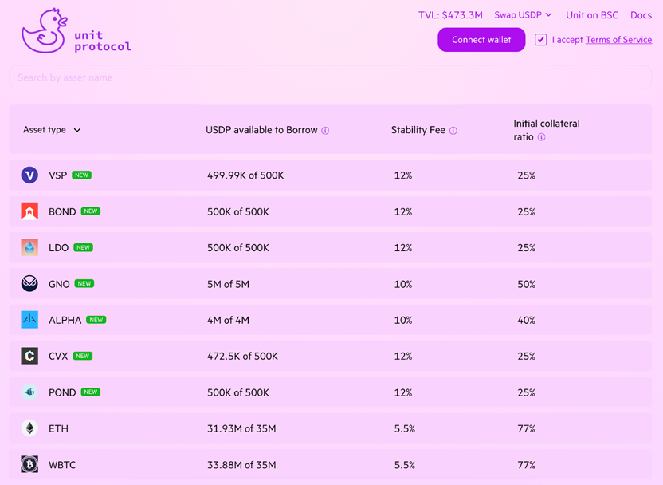663x485 pixels.
Task: Click the CVX token icon
Action: pos(29,356)
